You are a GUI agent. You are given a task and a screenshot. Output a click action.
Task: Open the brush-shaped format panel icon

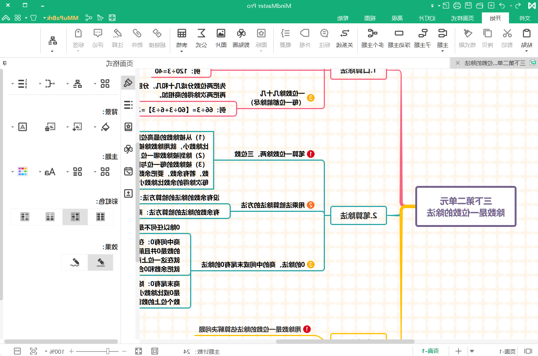coord(128,82)
